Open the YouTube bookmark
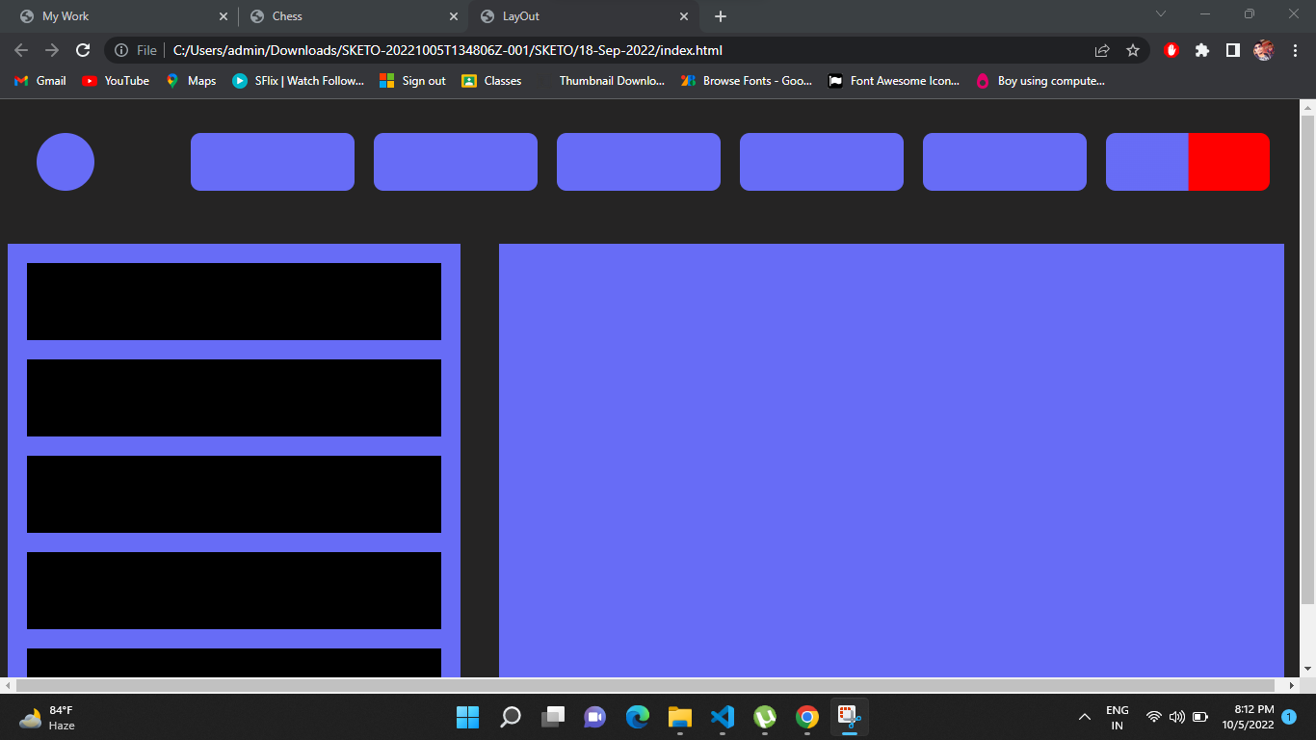The image size is (1316, 740). (116, 81)
